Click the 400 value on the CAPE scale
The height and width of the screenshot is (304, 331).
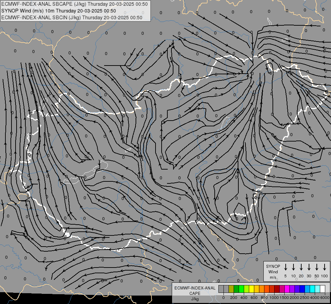[x=244, y=298]
